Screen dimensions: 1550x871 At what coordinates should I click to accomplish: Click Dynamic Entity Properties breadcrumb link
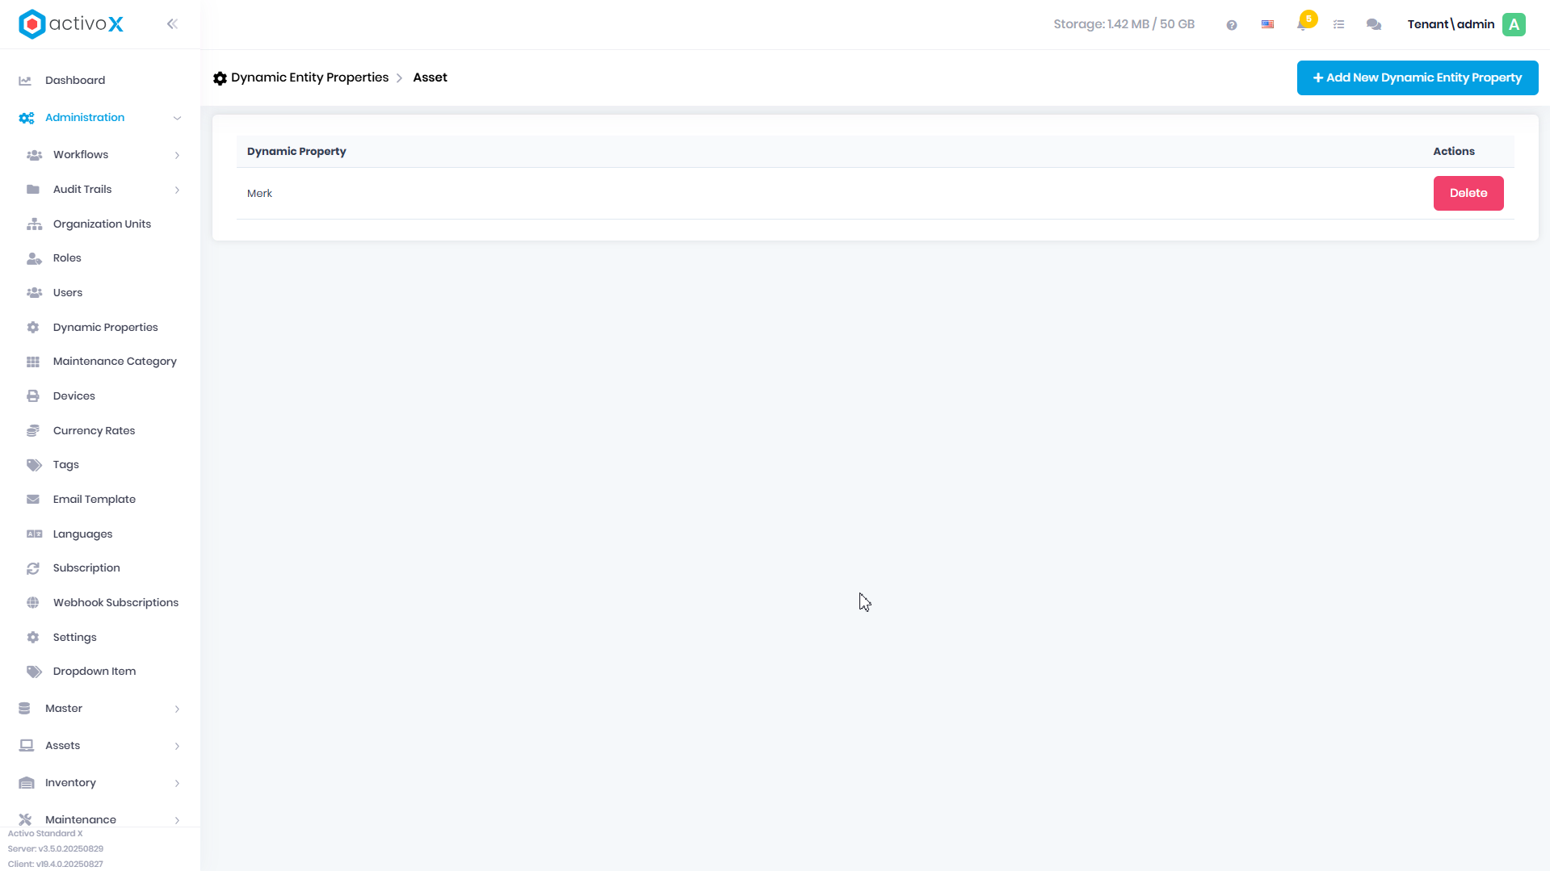click(x=309, y=77)
